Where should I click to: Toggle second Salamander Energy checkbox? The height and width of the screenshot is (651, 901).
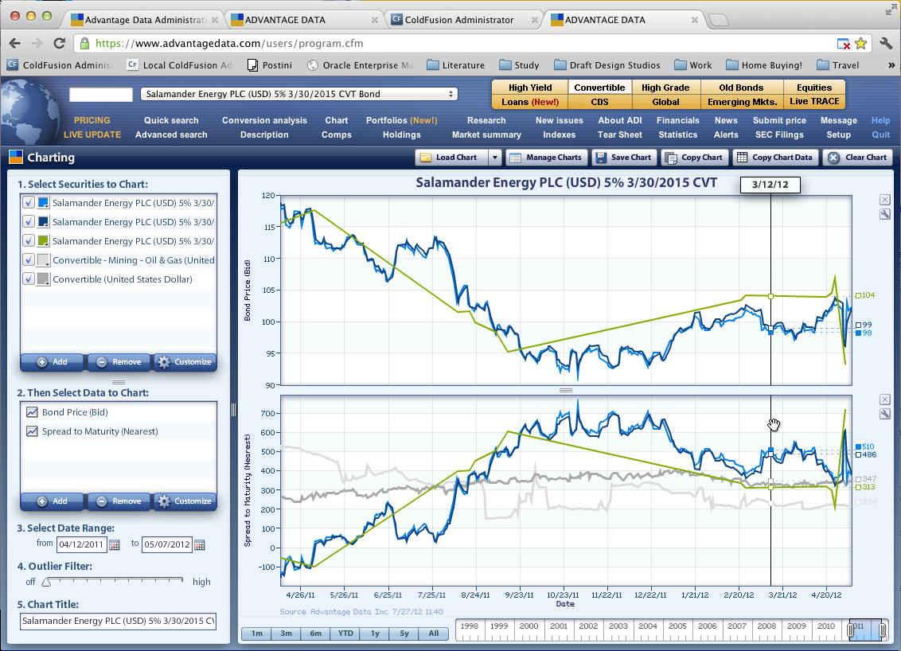point(29,222)
